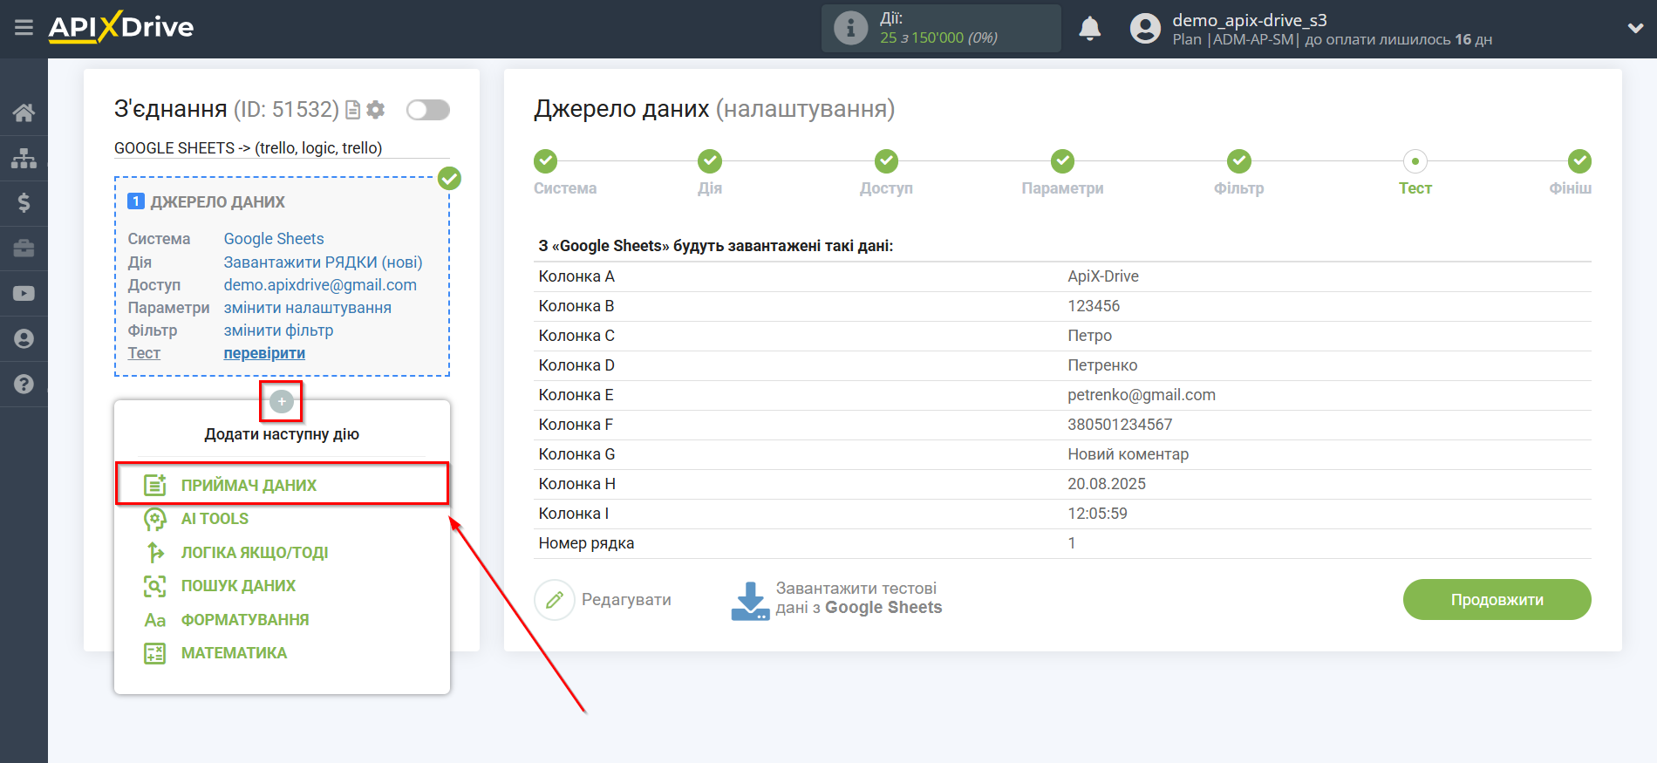The height and width of the screenshot is (763, 1657).
Task: Open the briefcase services sidebar icon
Action: [x=24, y=249]
